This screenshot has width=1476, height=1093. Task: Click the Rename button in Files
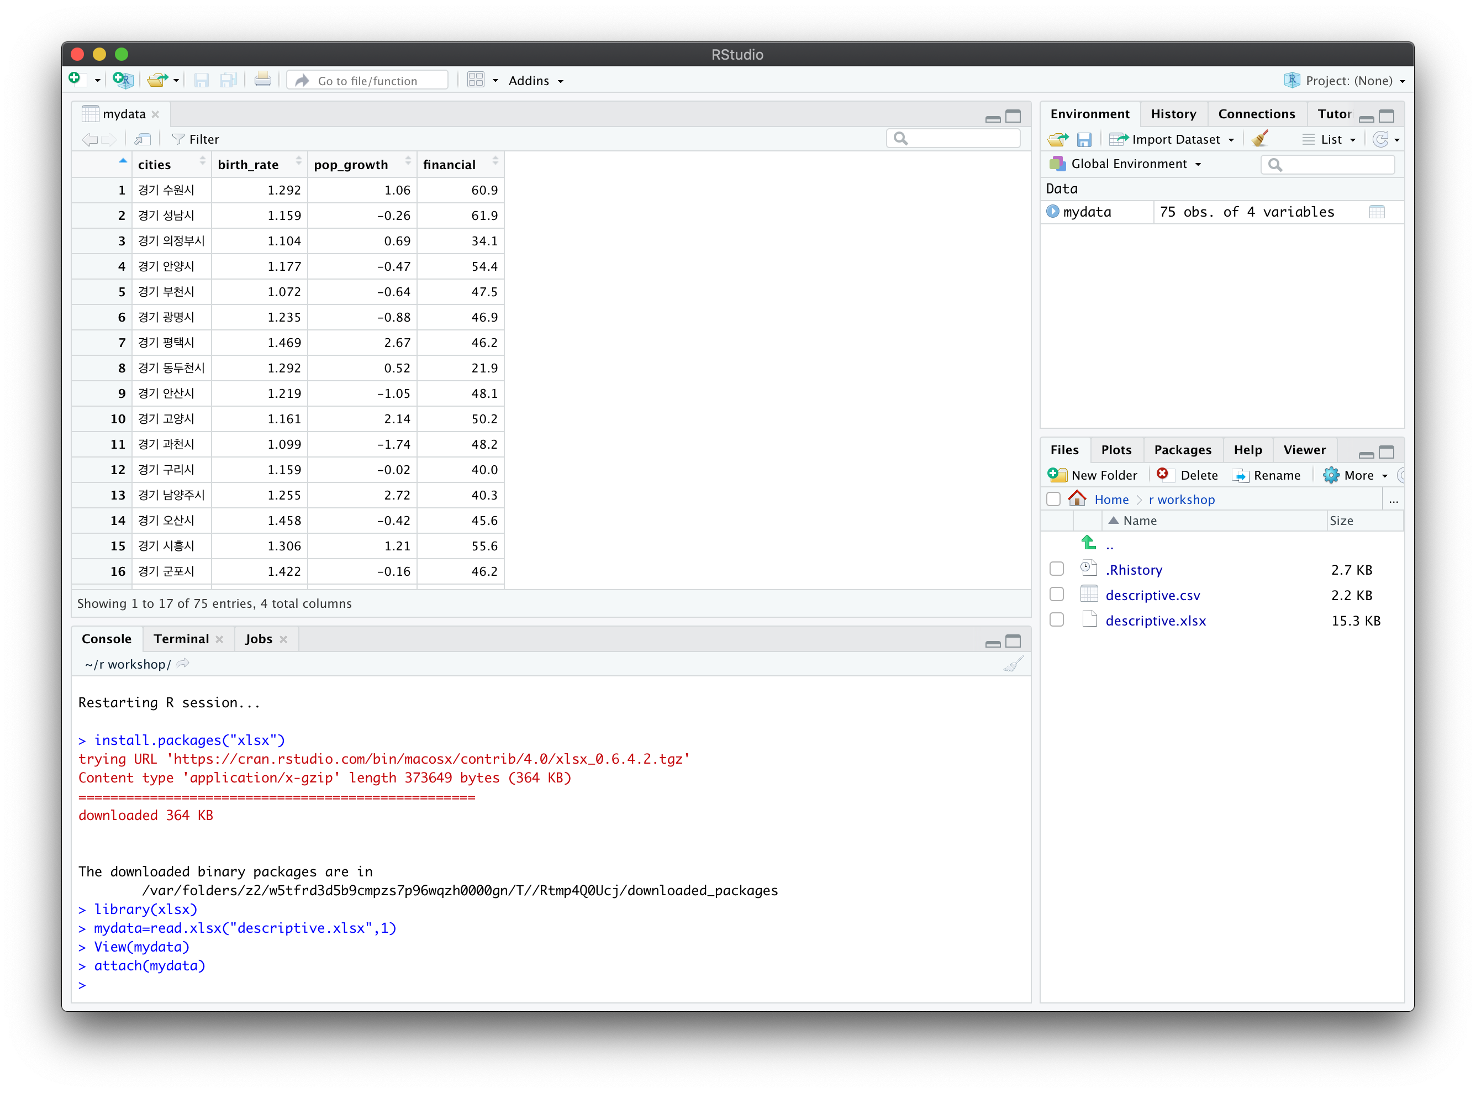[1267, 475]
